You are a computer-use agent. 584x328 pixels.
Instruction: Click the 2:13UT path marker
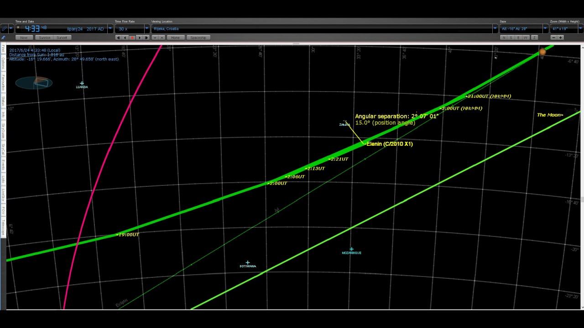pos(316,169)
